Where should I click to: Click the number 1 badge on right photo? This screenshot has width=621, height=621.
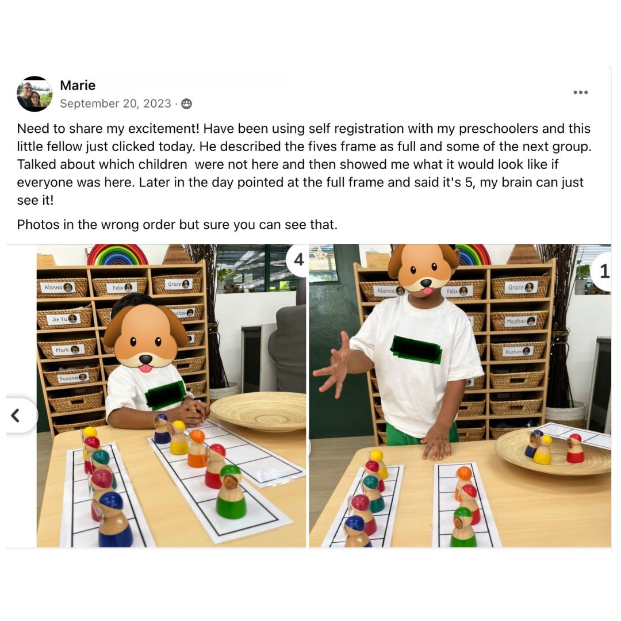click(x=602, y=271)
